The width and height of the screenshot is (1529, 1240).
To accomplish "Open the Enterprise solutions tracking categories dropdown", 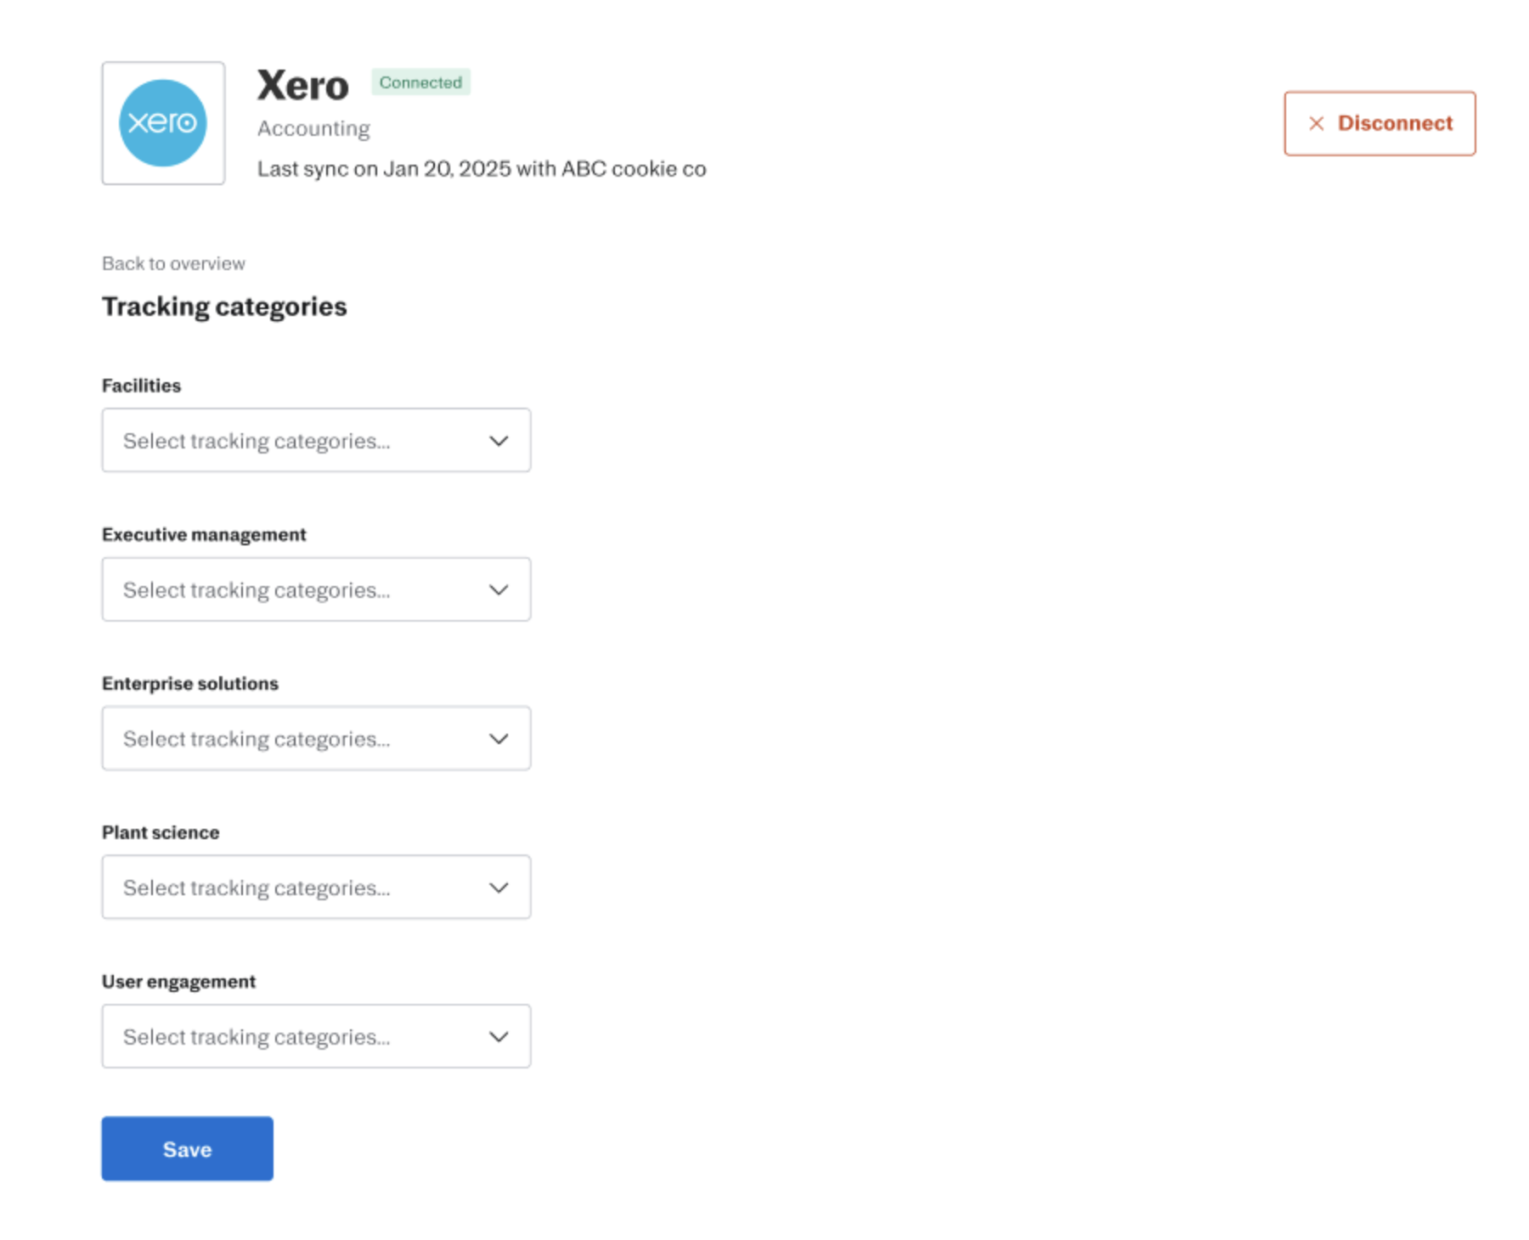I will pyautogui.click(x=316, y=739).
